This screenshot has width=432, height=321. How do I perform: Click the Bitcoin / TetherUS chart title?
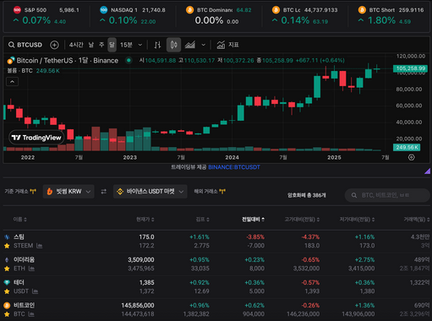pos(68,60)
